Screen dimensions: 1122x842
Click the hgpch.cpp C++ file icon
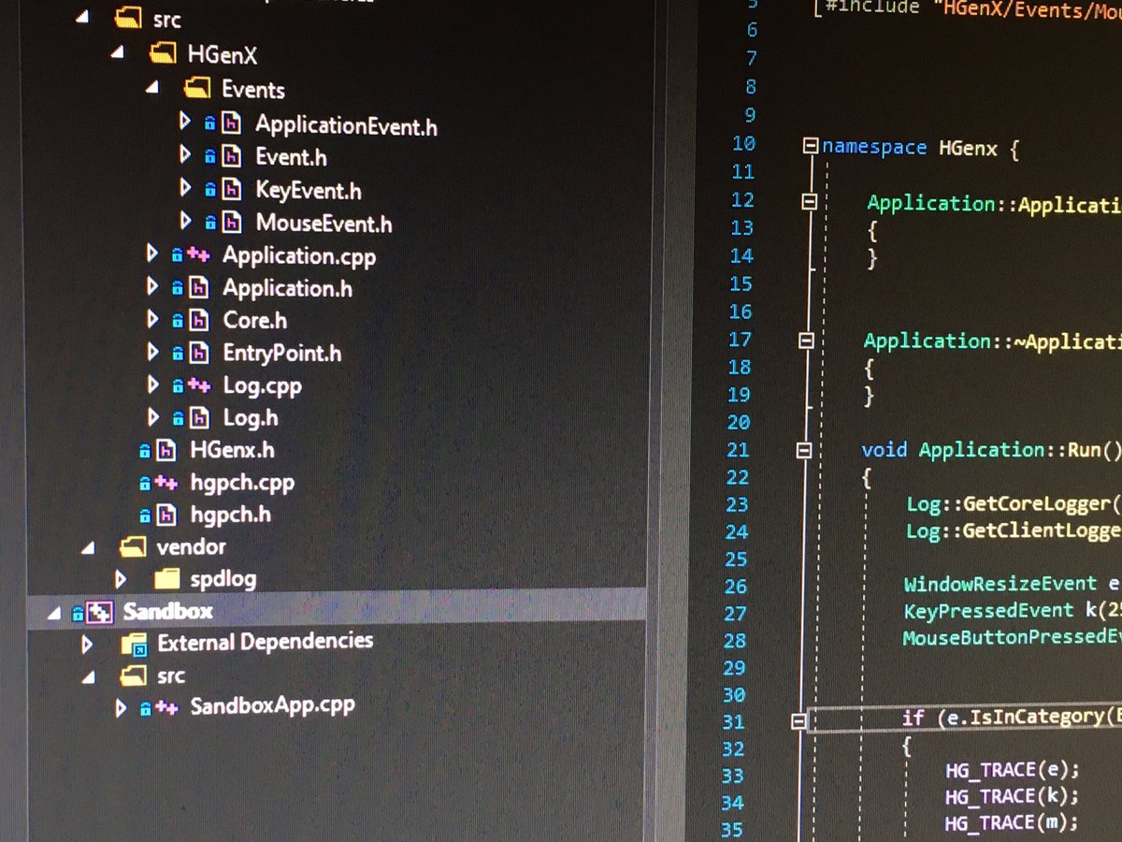(166, 483)
